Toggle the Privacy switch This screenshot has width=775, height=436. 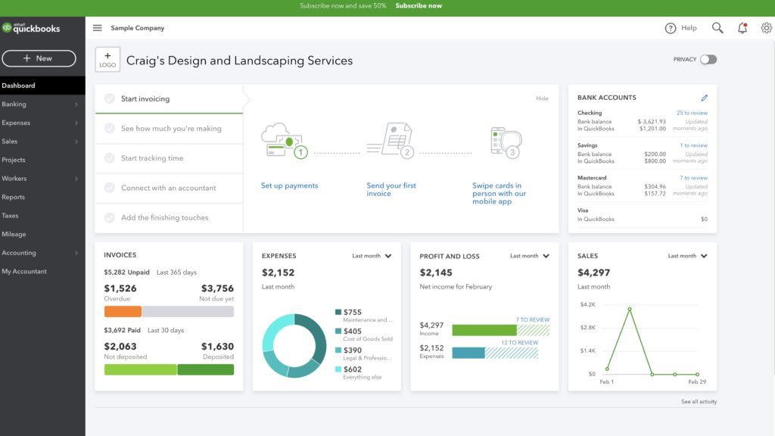[x=708, y=59]
